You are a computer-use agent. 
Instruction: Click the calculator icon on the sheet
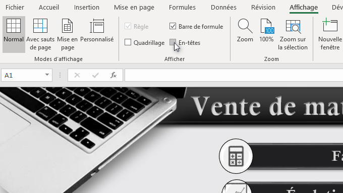point(236,156)
